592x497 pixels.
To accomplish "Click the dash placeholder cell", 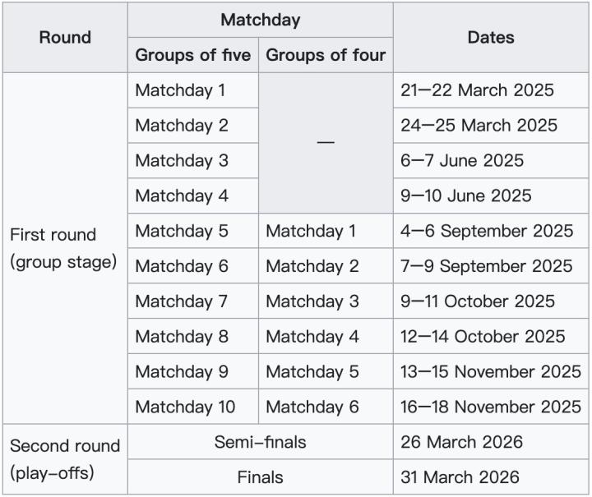I will (326, 143).
